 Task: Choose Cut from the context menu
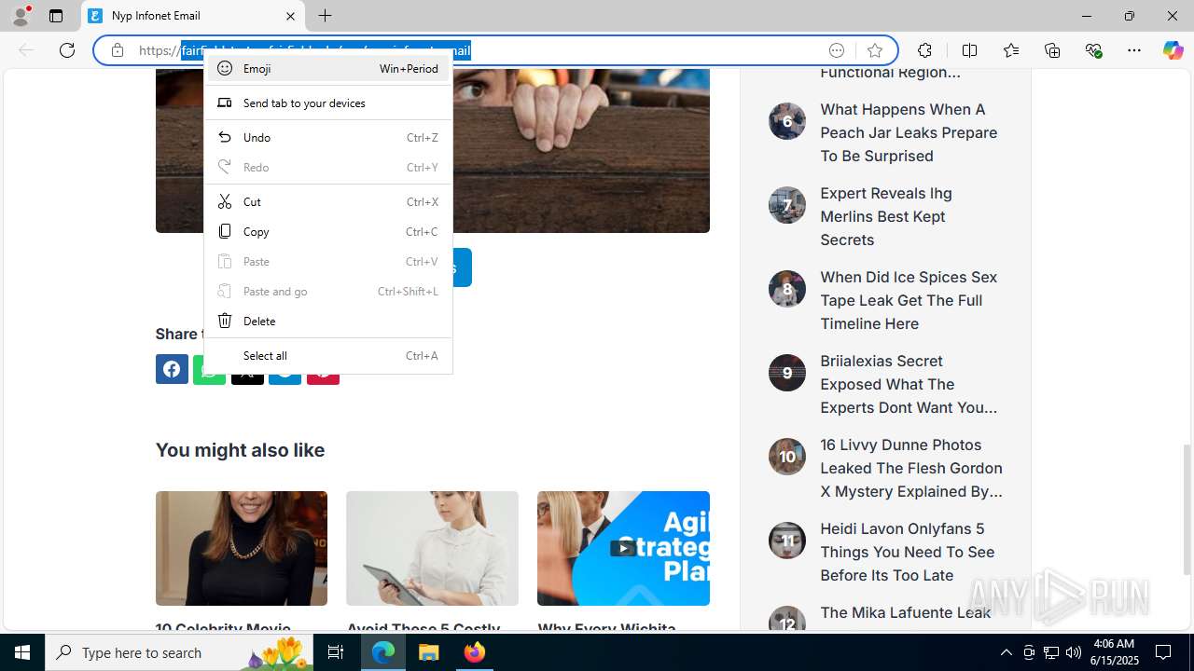point(327,201)
